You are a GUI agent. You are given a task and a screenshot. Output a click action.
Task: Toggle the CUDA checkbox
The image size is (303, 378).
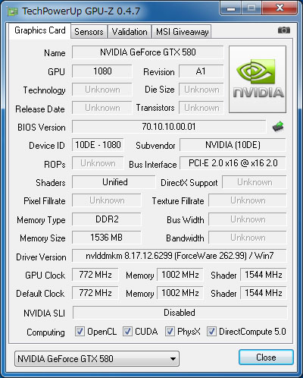[127, 332]
